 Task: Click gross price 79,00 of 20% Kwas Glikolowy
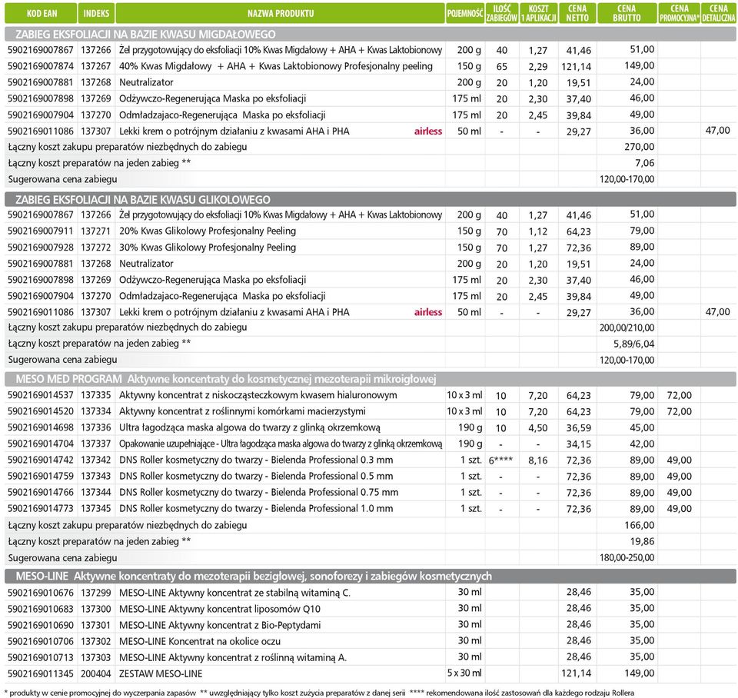click(x=642, y=231)
